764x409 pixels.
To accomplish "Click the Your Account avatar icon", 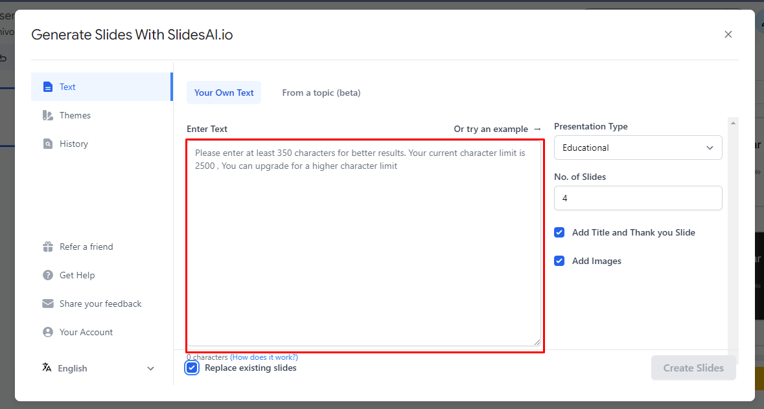I will tap(48, 332).
